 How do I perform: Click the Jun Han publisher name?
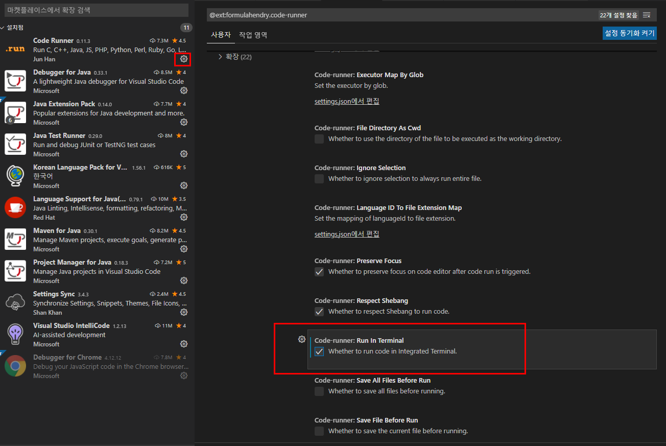point(44,59)
